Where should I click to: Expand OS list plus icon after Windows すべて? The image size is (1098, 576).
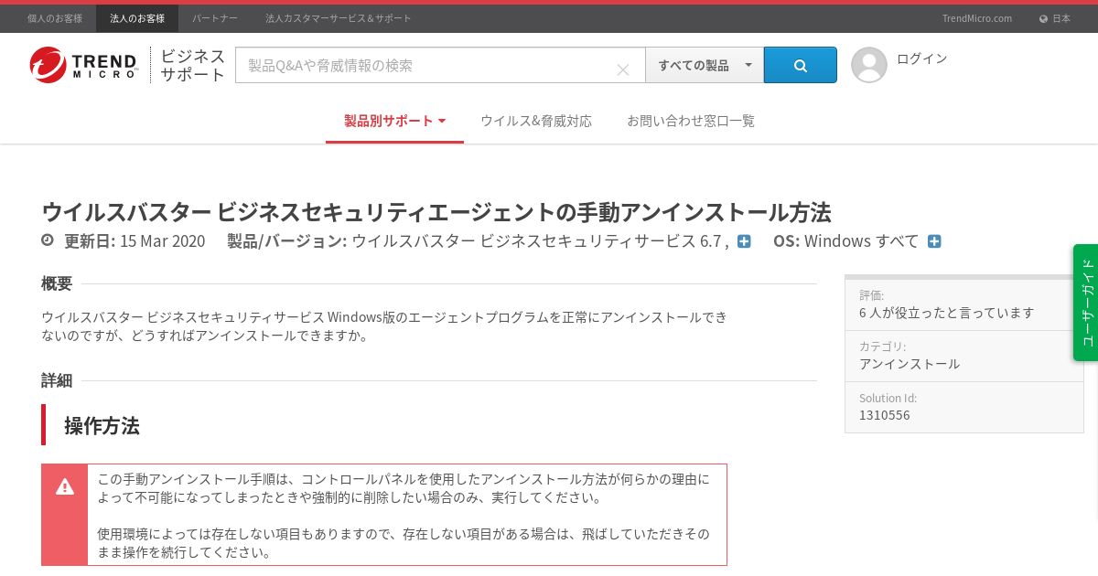tap(934, 241)
